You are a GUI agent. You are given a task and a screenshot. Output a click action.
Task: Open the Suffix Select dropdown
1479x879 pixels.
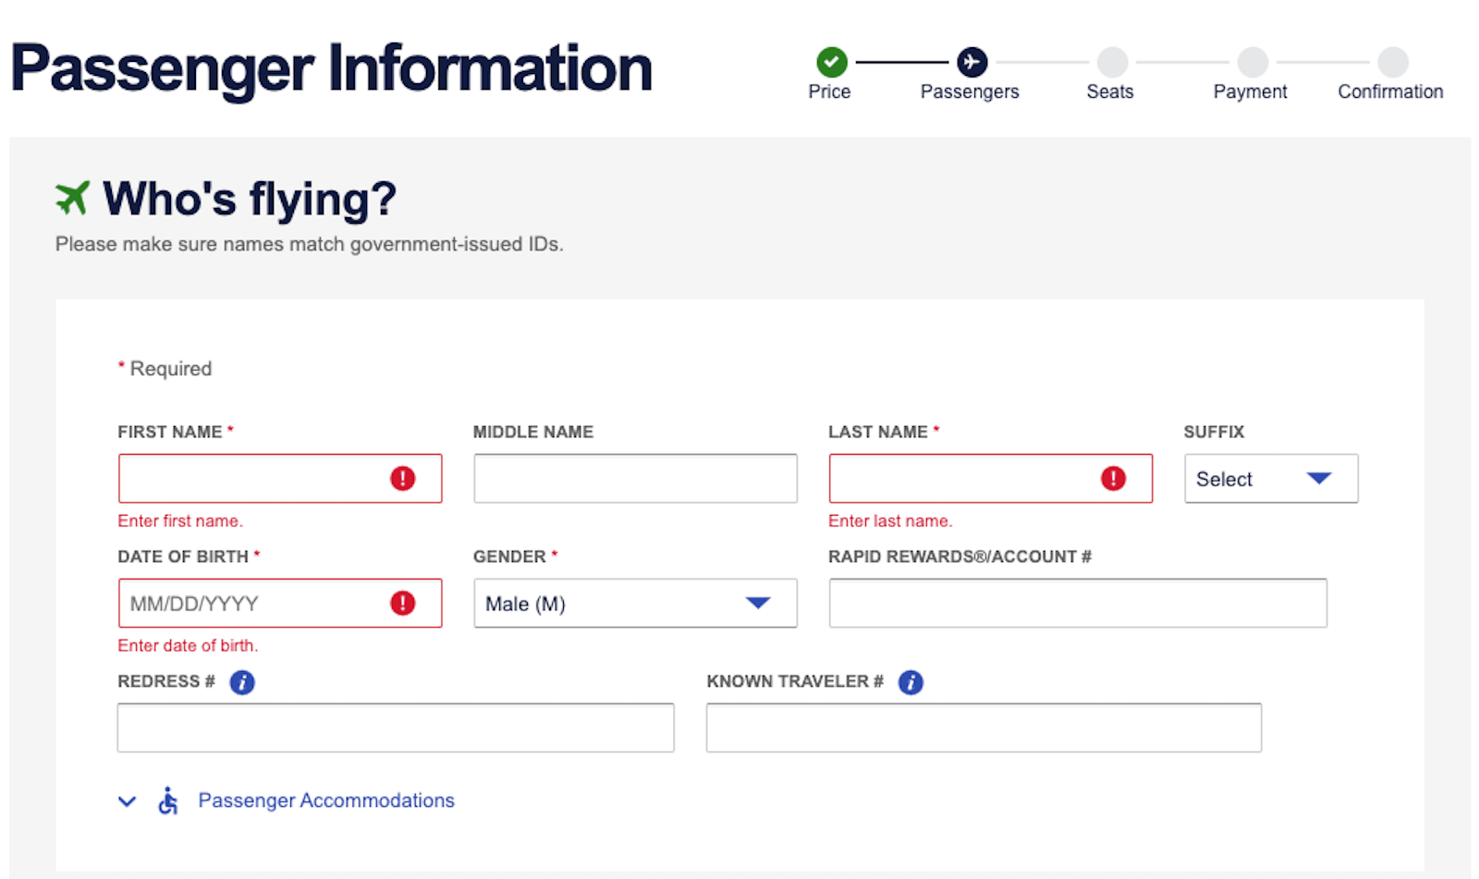click(1271, 479)
